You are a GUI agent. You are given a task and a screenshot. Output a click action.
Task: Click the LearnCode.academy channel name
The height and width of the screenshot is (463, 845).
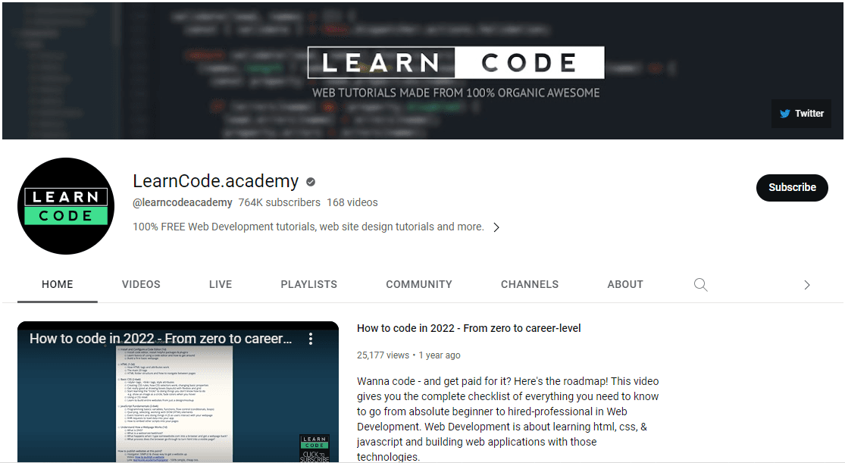(x=215, y=181)
